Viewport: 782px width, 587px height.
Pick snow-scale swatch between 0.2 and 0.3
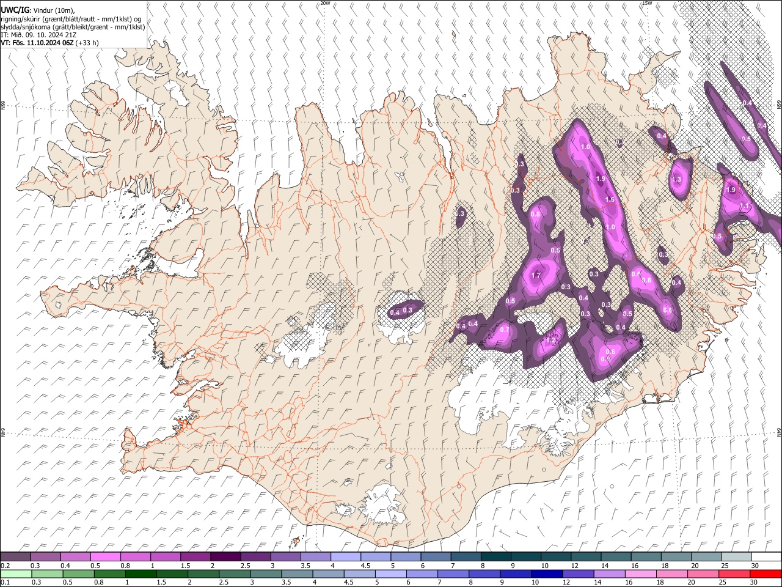(15, 557)
